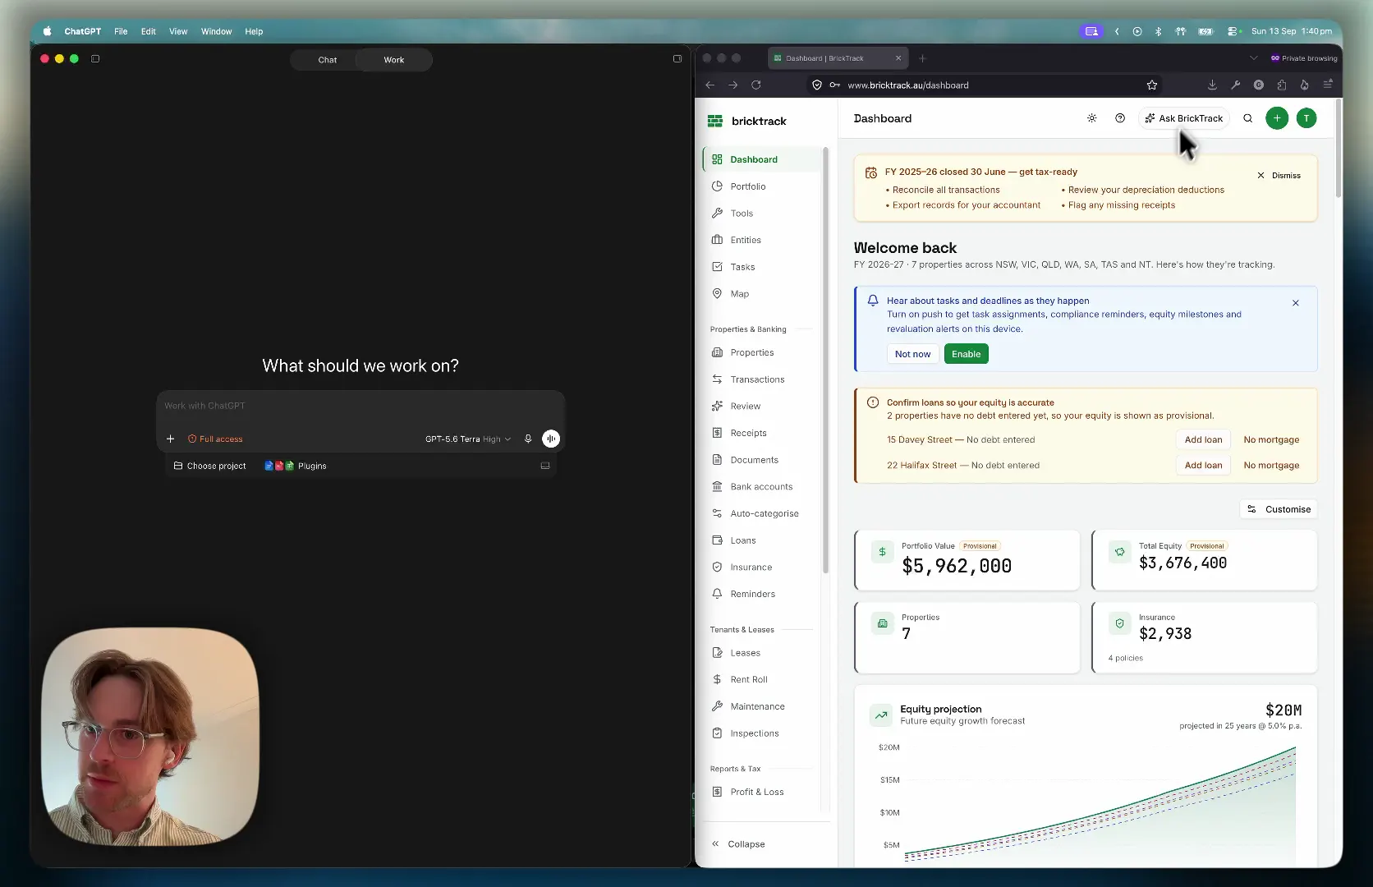Add loan for 22 Halifax Street

click(x=1203, y=465)
